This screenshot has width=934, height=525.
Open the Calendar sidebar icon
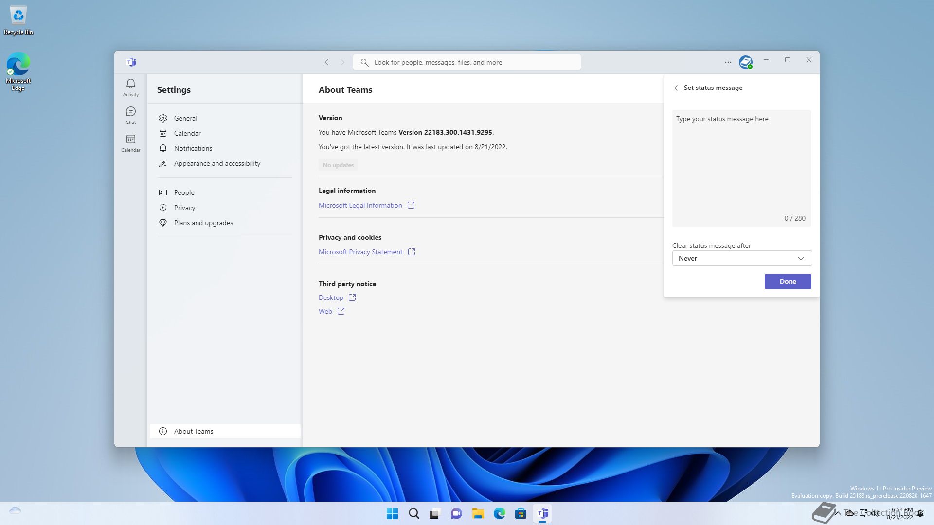(x=130, y=143)
